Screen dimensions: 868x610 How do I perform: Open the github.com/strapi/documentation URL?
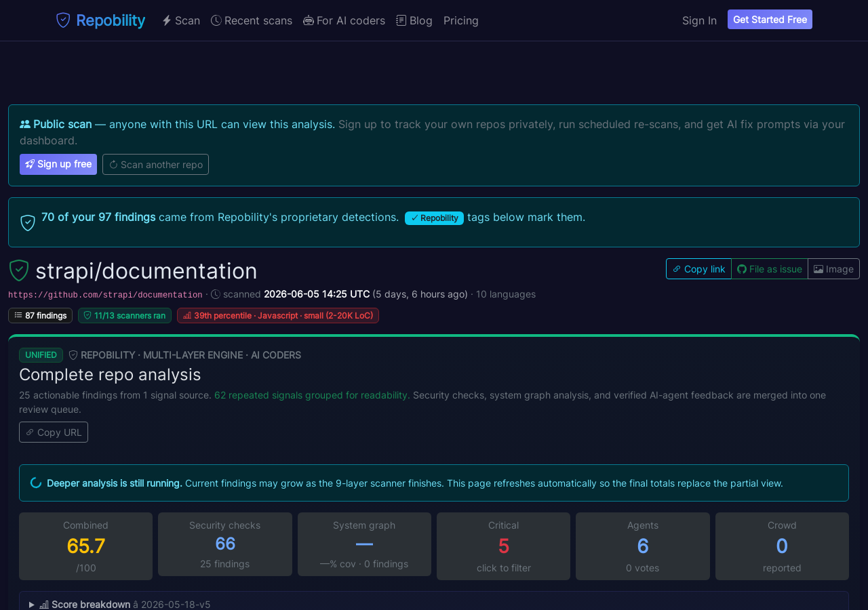pyautogui.click(x=105, y=295)
